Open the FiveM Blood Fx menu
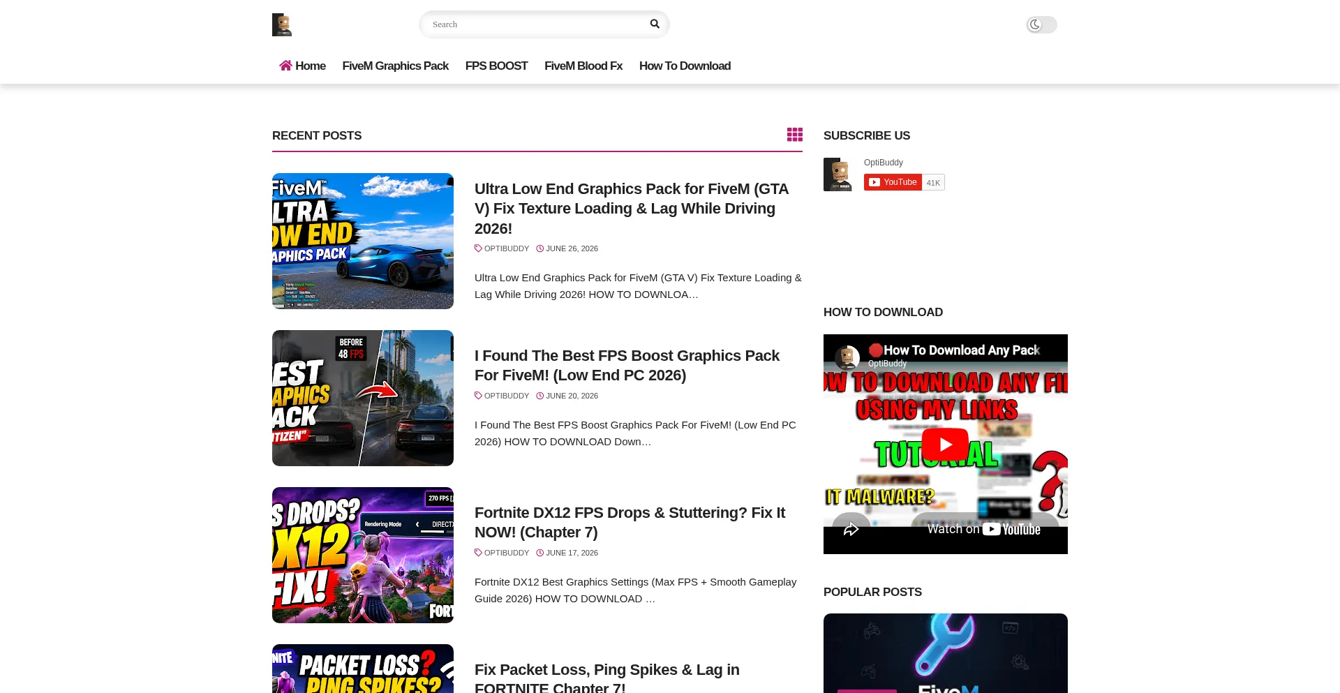Image resolution: width=1340 pixels, height=693 pixels. click(x=583, y=66)
